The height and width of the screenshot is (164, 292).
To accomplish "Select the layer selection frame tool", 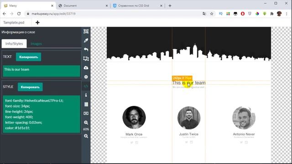I will pyautogui.click(x=86, y=31).
